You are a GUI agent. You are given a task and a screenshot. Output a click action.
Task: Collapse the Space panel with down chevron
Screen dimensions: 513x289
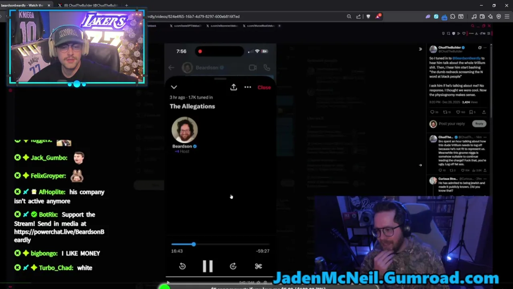[x=174, y=87]
